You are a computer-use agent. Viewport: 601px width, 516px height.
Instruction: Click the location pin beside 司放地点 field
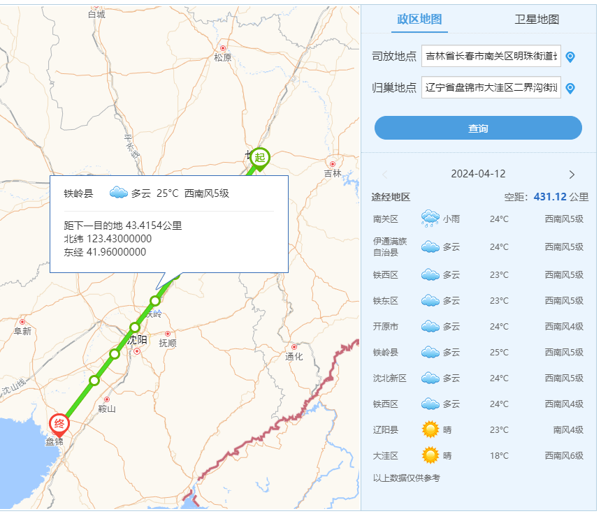(570, 57)
